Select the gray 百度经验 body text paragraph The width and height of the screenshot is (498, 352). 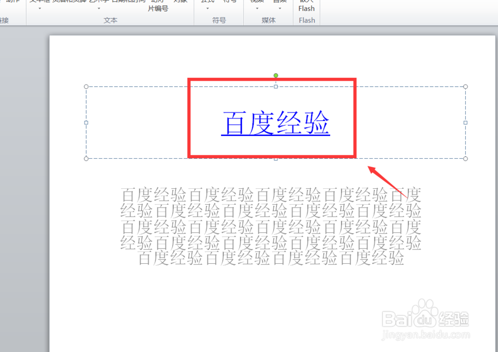click(x=271, y=227)
